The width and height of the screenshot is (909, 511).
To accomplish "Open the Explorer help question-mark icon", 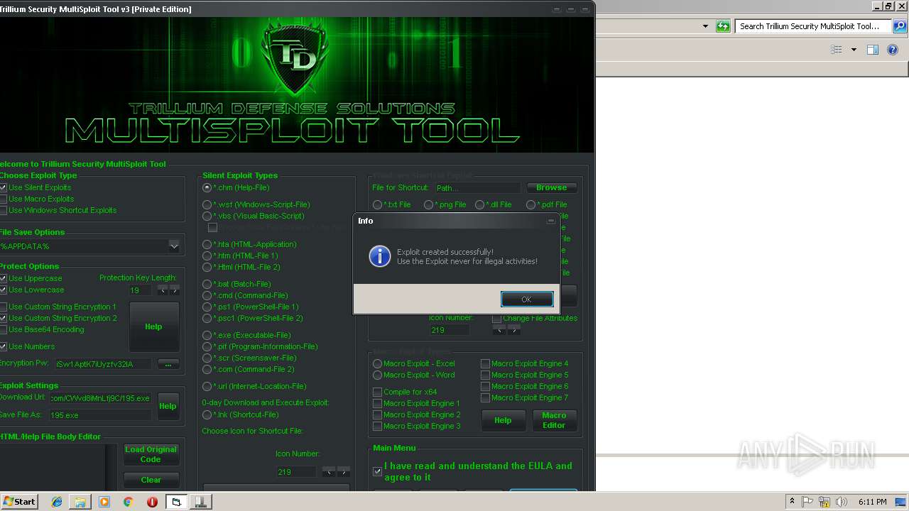I will [893, 50].
